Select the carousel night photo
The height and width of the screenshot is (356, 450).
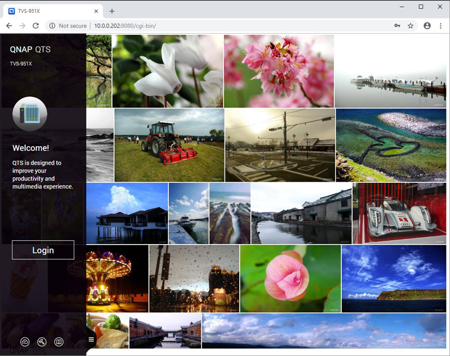pos(117,278)
